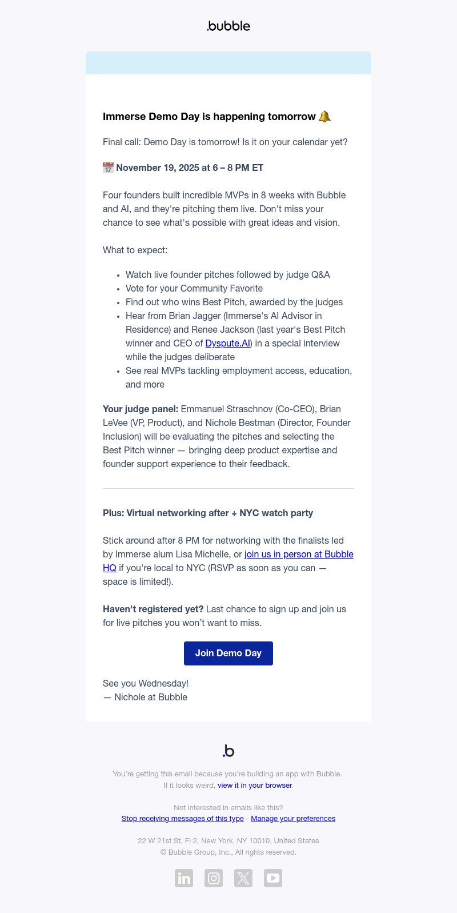Click the small b logo in the footer
Viewport: 457px width, 913px height.
coord(228,751)
